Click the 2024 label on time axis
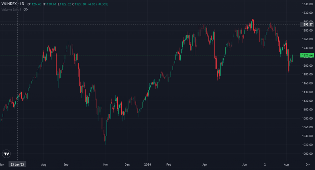 click(147, 164)
